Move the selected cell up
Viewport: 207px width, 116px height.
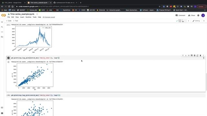point(183,55)
